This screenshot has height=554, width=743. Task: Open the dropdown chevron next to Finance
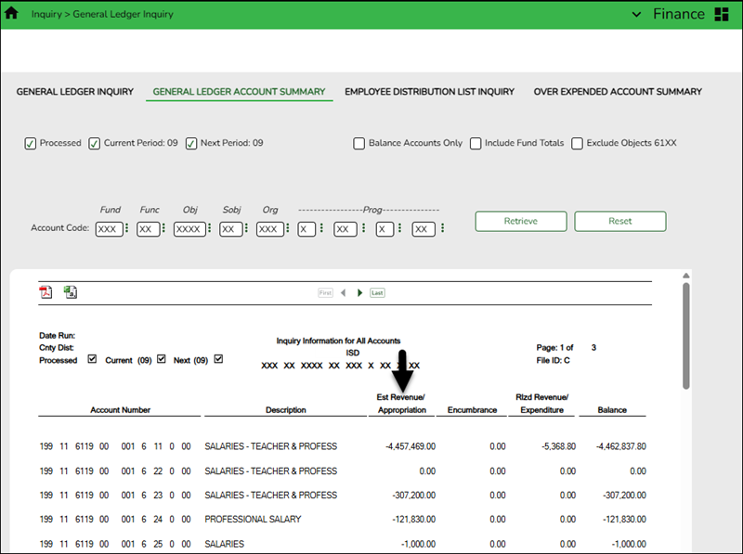click(x=637, y=14)
